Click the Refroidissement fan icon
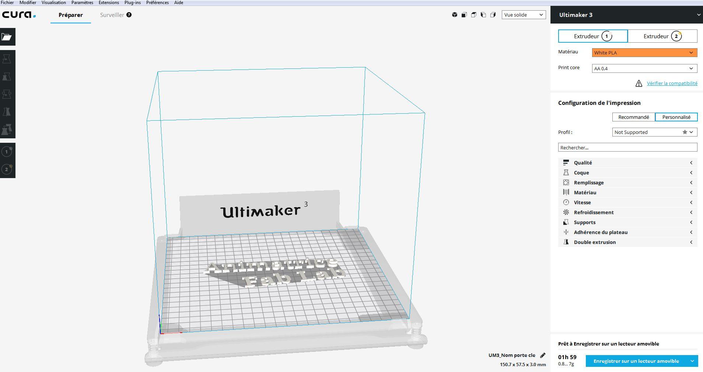The width and height of the screenshot is (703, 372). coord(566,212)
